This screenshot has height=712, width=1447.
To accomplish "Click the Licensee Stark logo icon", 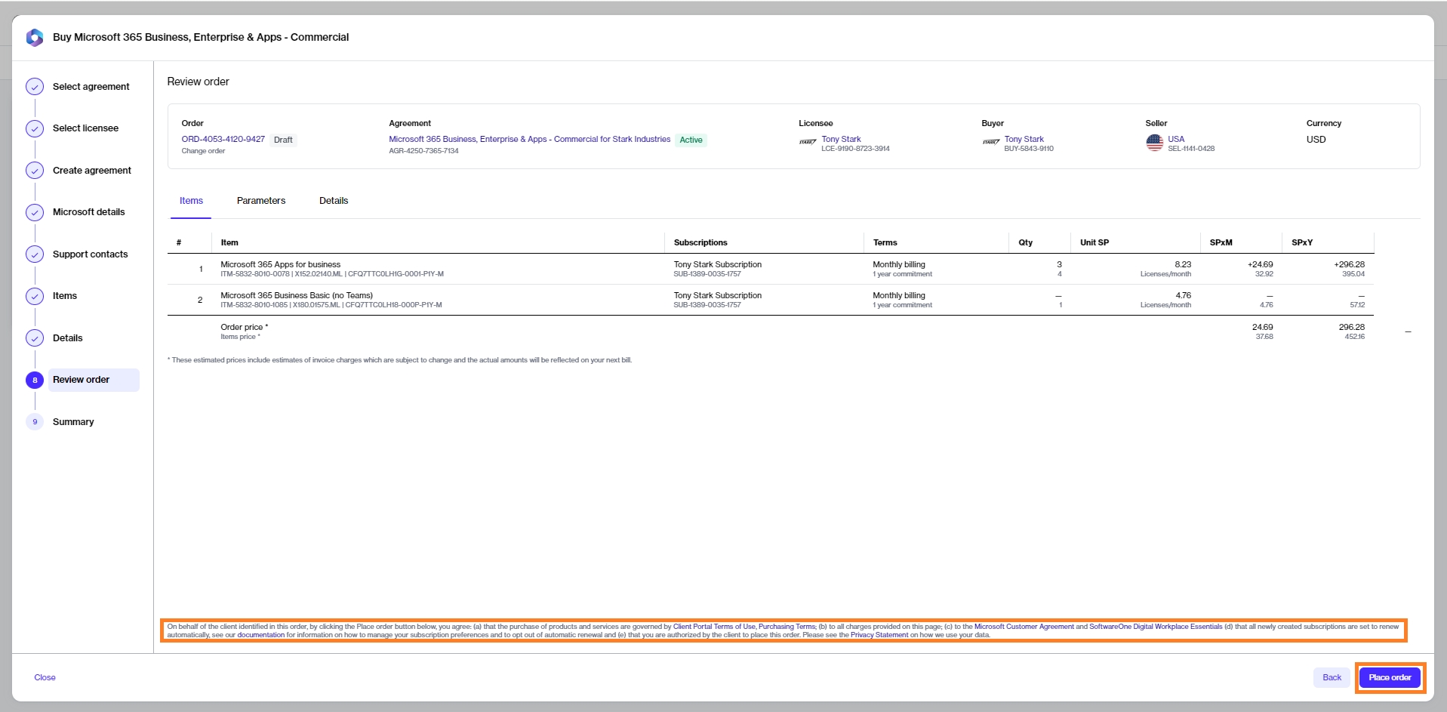I will coord(808,142).
